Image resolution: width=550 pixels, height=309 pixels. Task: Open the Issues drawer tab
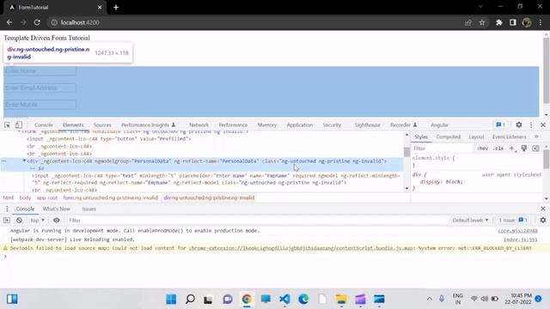[89, 209]
